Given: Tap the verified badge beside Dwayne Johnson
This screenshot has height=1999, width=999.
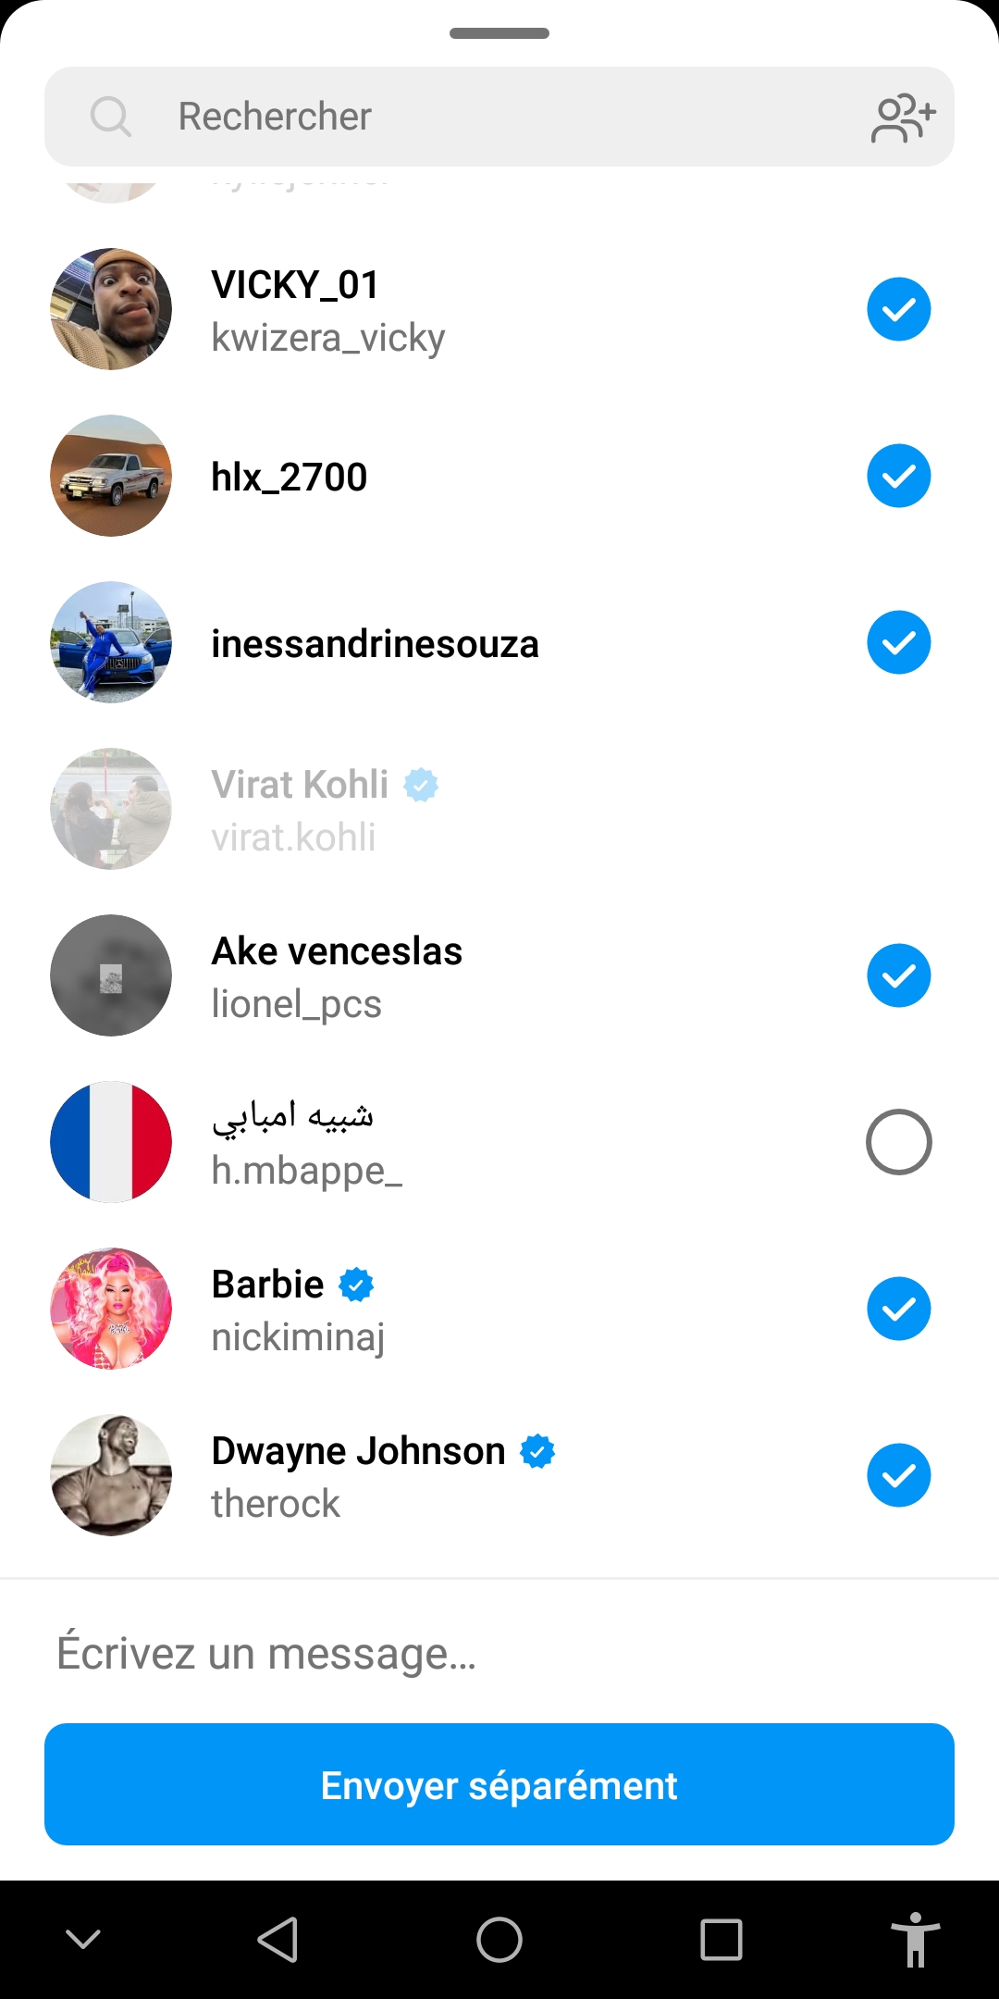Looking at the screenshot, I should point(537,1451).
